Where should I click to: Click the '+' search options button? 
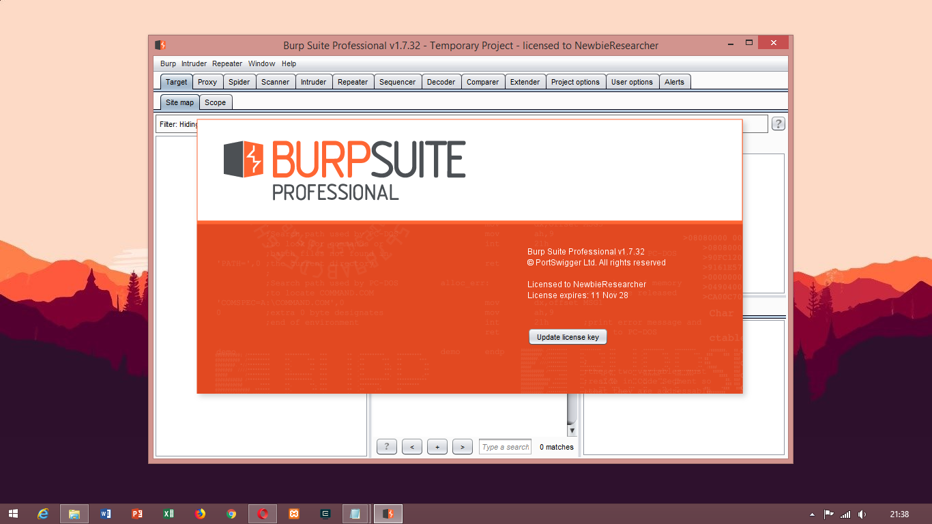pos(437,447)
